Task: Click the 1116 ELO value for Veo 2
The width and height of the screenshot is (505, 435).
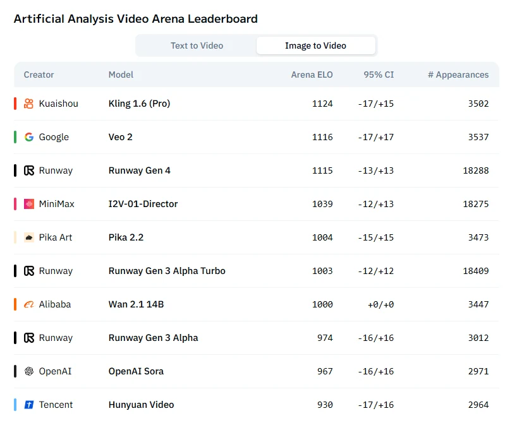Action: pos(322,137)
